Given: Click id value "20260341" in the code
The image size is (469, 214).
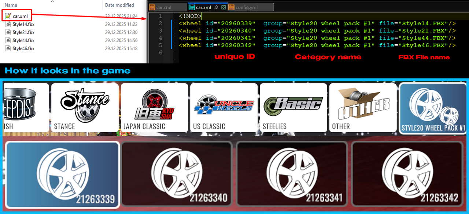Looking at the screenshot, I should [x=236, y=38].
